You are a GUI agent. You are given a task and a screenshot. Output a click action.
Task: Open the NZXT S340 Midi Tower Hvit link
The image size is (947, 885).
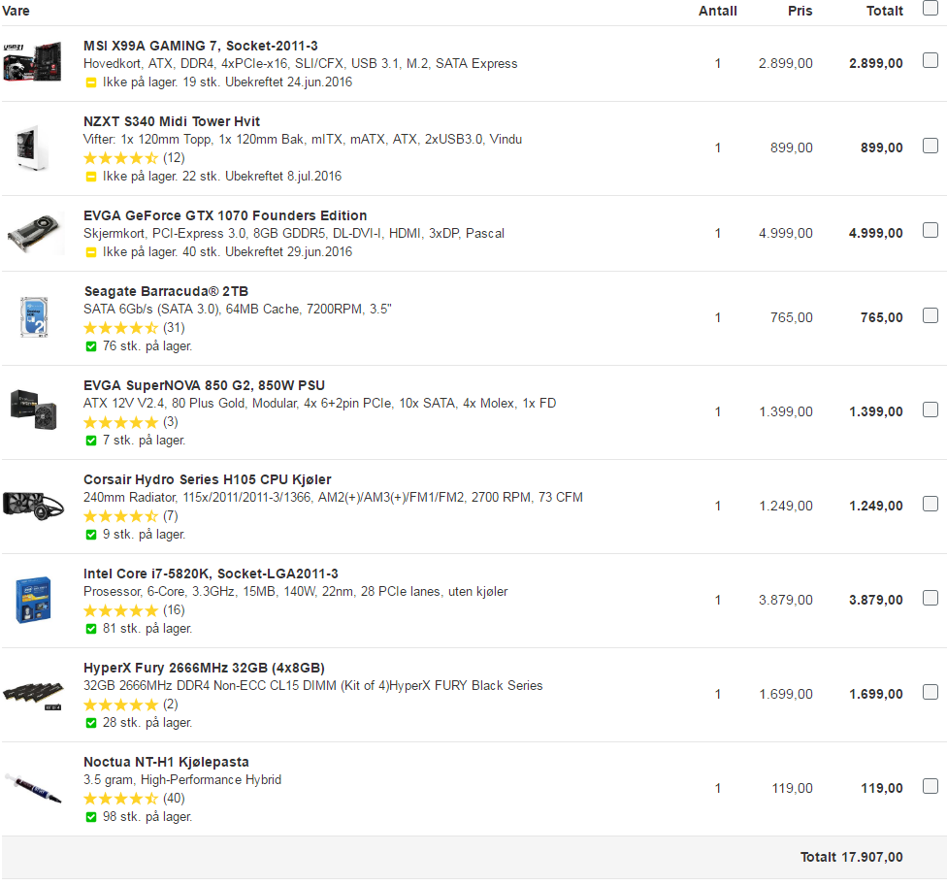click(x=172, y=121)
